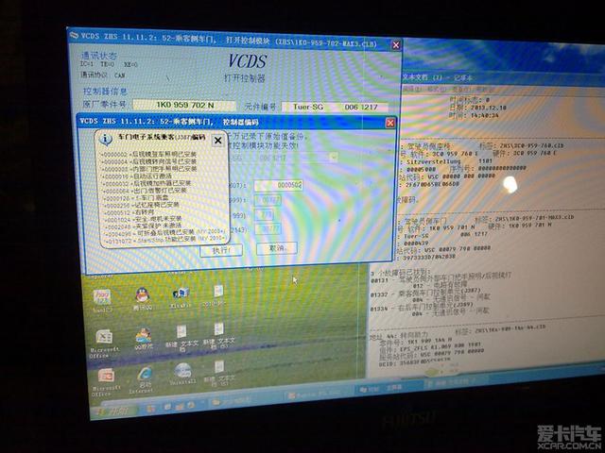Viewport: 605px width, 453px height.
Task: Click the 原厂零件号 field 1K0 959 702 N
Action: [x=184, y=105]
